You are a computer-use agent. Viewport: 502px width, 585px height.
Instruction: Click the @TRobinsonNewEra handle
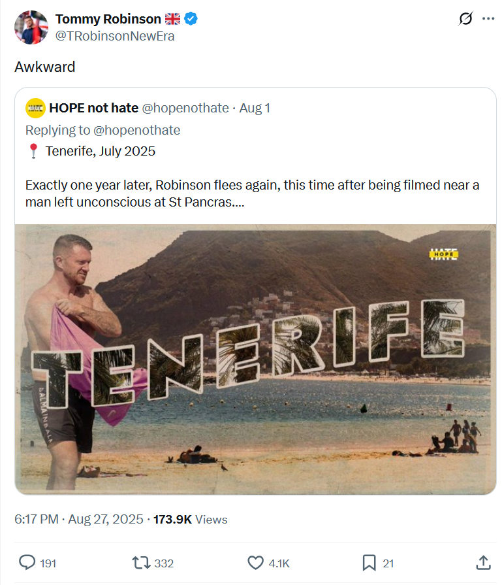tap(114, 36)
